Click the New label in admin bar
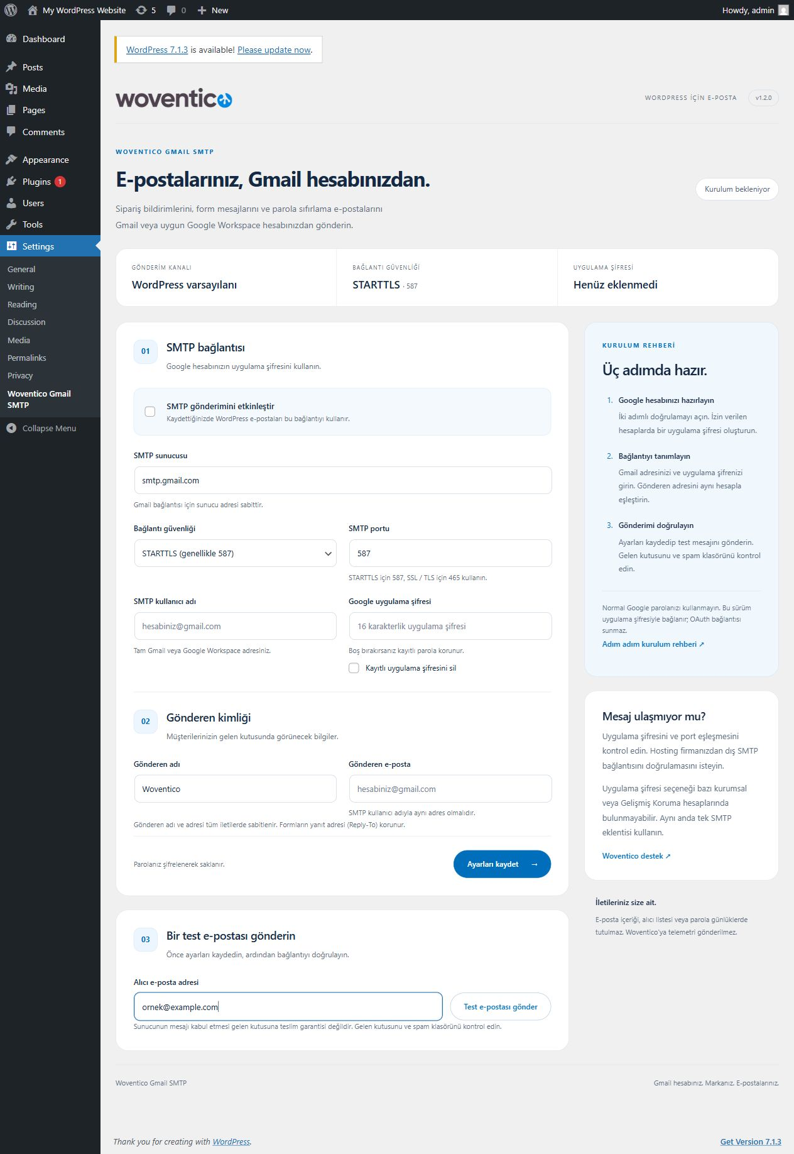Screen dimensions: 794x1154 [x=220, y=10]
